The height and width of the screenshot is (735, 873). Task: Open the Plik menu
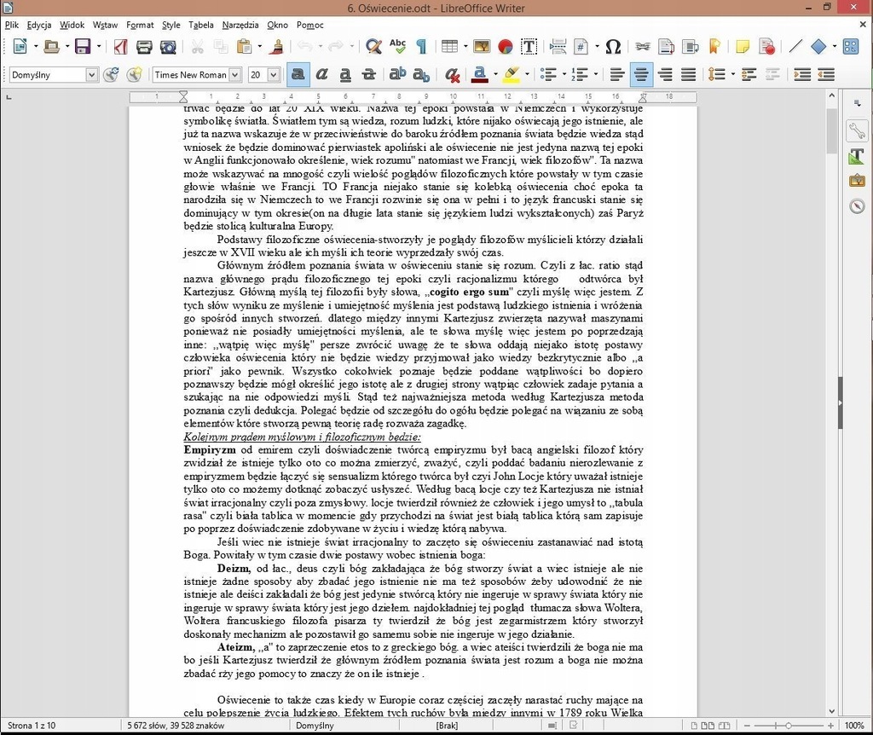(12, 25)
